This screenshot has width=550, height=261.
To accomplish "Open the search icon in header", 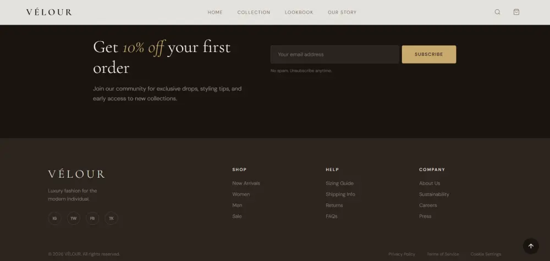I will pos(497,12).
